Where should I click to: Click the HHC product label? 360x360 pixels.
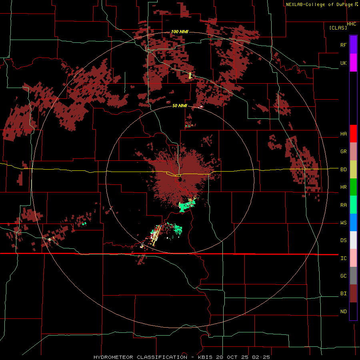(x=351, y=24)
